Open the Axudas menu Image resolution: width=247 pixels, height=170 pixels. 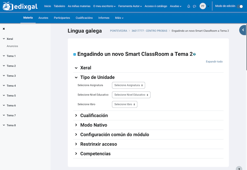click(176, 6)
